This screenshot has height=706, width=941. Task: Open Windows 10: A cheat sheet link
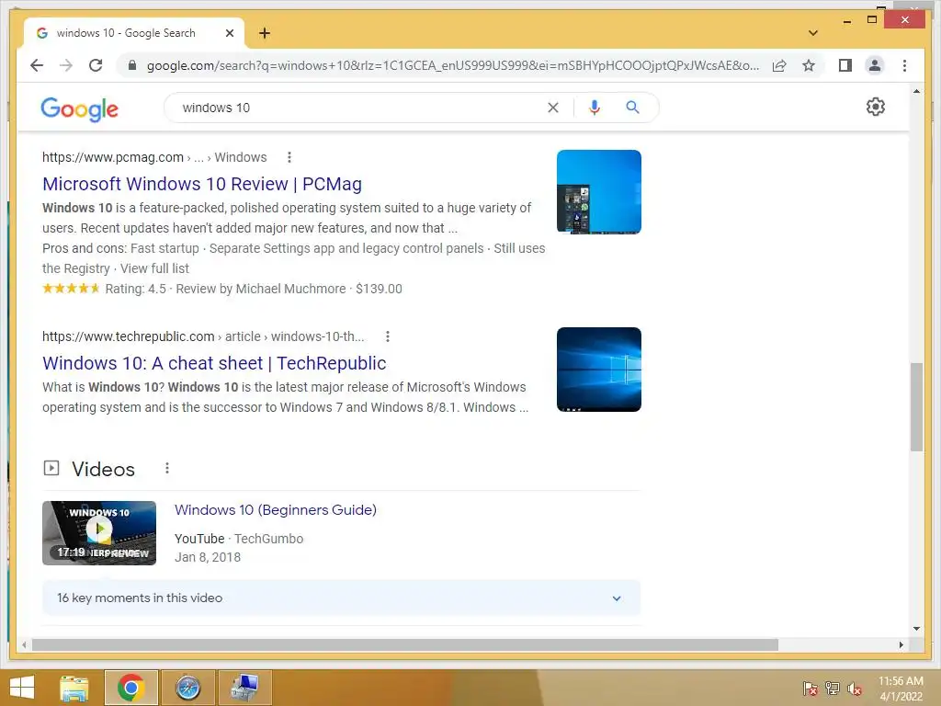point(214,363)
